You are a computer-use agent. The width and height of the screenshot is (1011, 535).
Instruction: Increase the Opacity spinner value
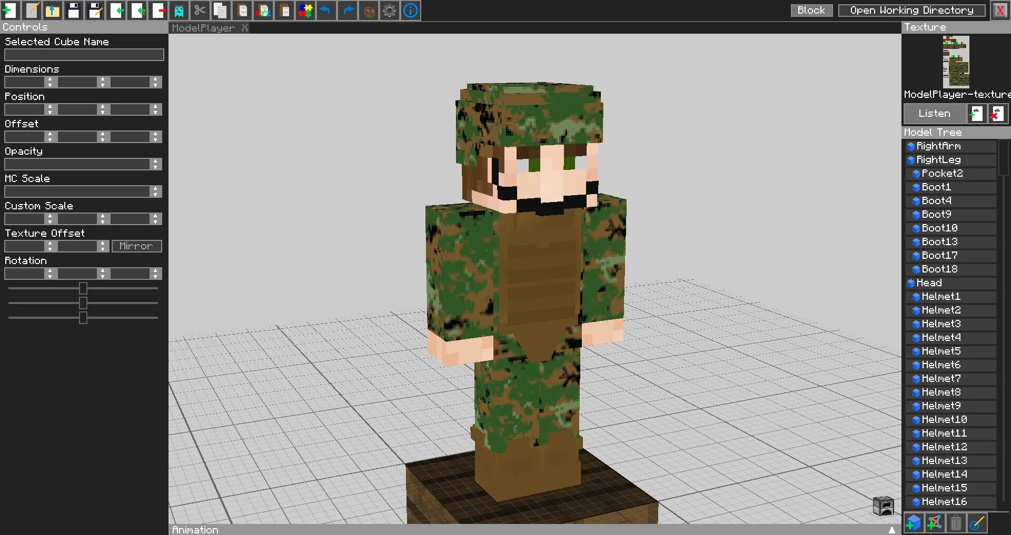[155, 161]
